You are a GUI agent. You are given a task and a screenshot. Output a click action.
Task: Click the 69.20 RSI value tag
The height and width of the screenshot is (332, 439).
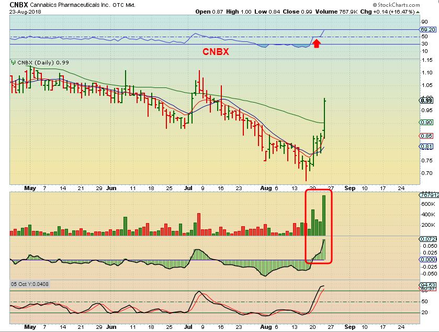point(428,29)
